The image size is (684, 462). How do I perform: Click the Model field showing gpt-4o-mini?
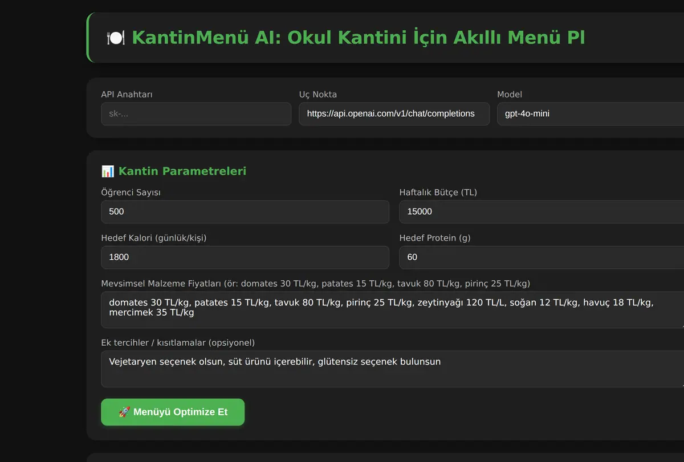[x=591, y=114]
